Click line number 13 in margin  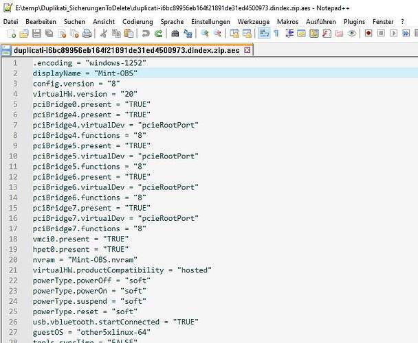point(13,187)
